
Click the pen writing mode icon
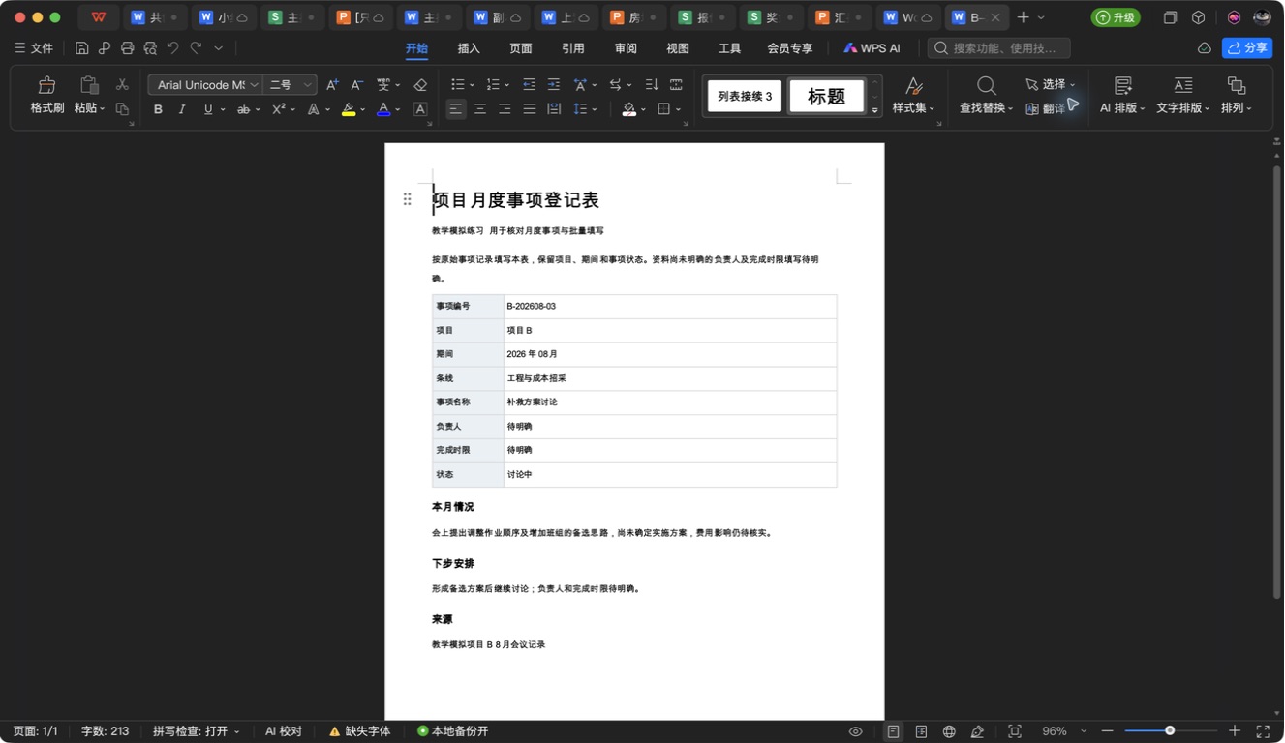tap(977, 731)
